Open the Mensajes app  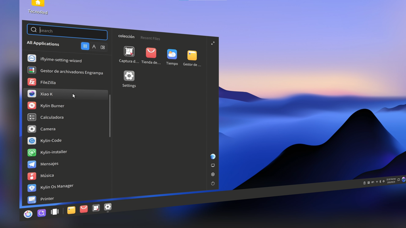pyautogui.click(x=66, y=164)
